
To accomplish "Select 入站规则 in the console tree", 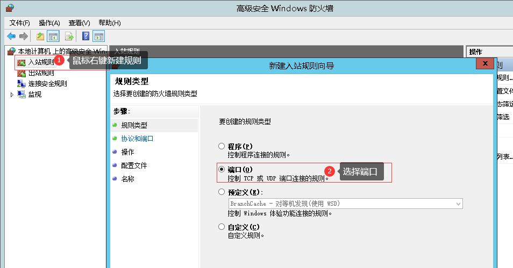I will [x=40, y=62].
